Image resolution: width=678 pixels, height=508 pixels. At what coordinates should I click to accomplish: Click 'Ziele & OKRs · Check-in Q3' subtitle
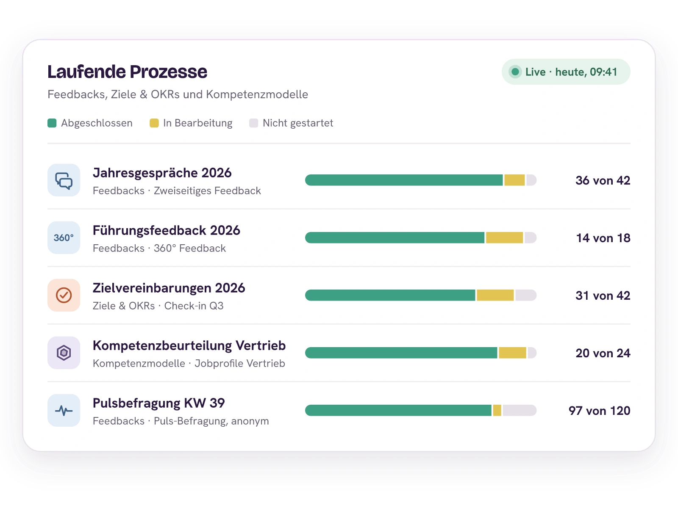158,306
